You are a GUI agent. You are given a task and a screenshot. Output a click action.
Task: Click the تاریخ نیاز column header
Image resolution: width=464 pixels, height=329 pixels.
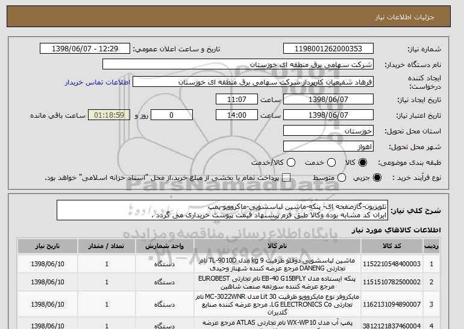[48, 246]
